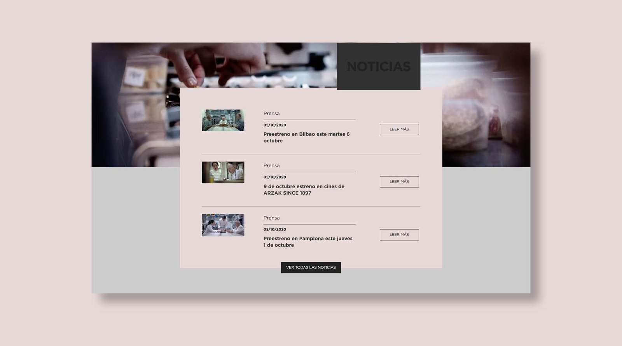Click the Prensa label above the Bilbao article

tap(271, 114)
